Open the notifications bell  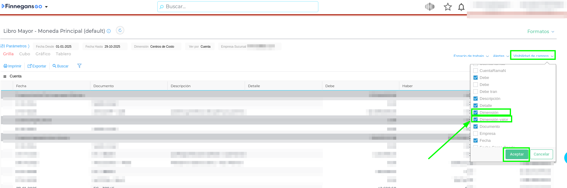[x=461, y=7]
